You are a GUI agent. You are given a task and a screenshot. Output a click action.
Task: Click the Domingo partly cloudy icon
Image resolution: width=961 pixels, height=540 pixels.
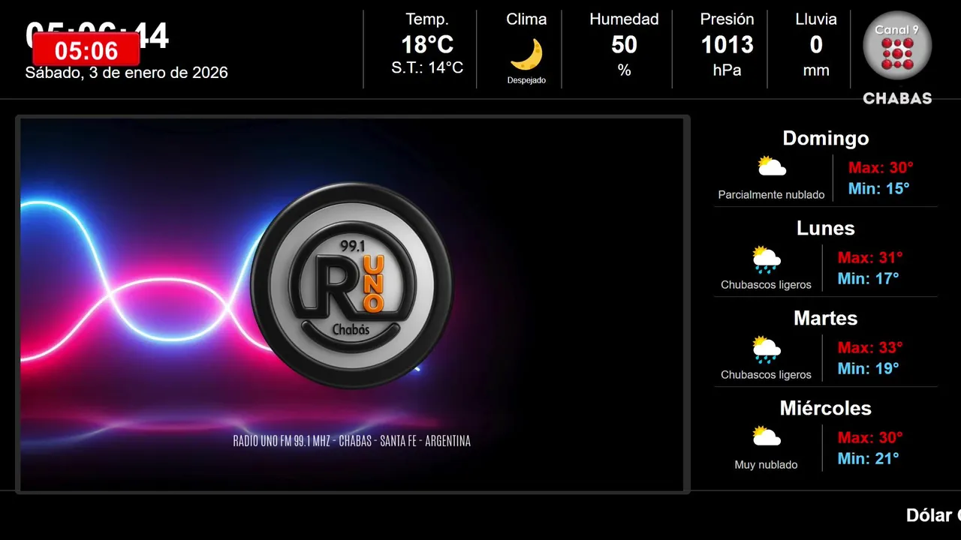771,166
